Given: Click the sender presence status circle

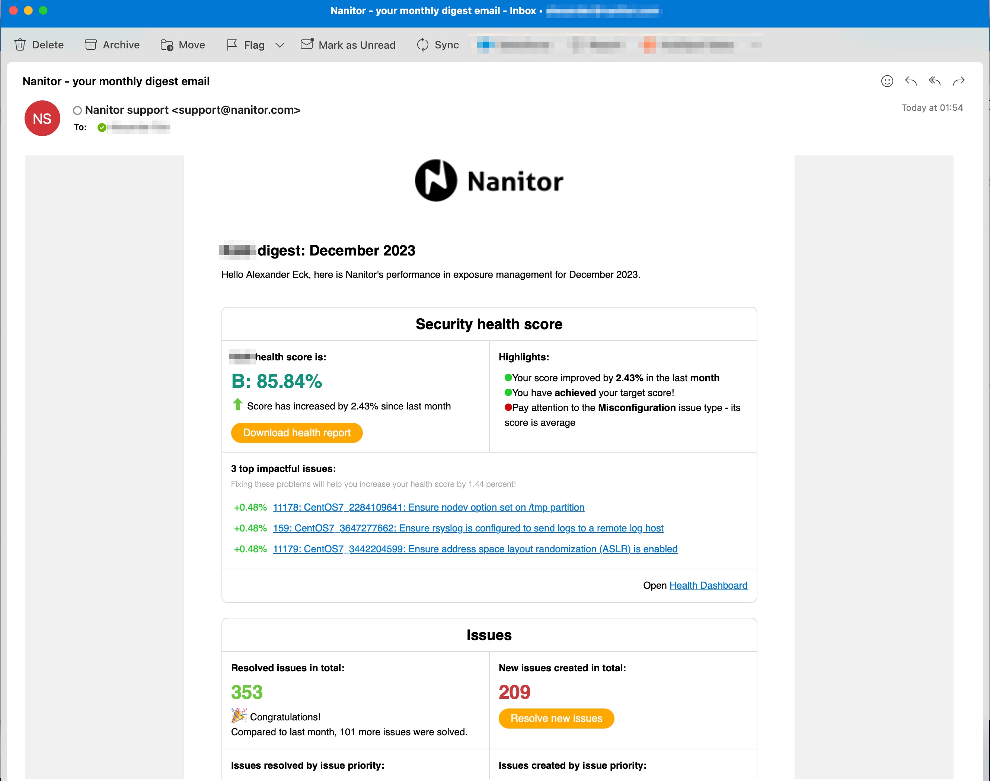Looking at the screenshot, I should click(77, 110).
